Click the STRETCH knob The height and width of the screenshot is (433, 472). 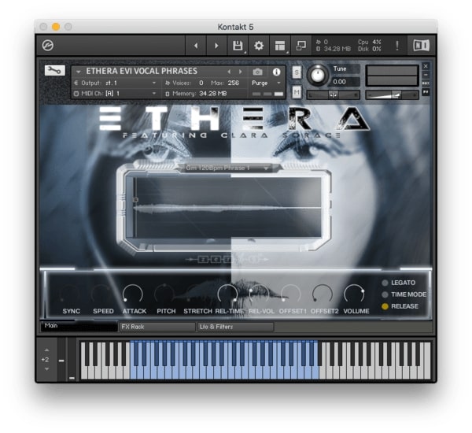196,294
